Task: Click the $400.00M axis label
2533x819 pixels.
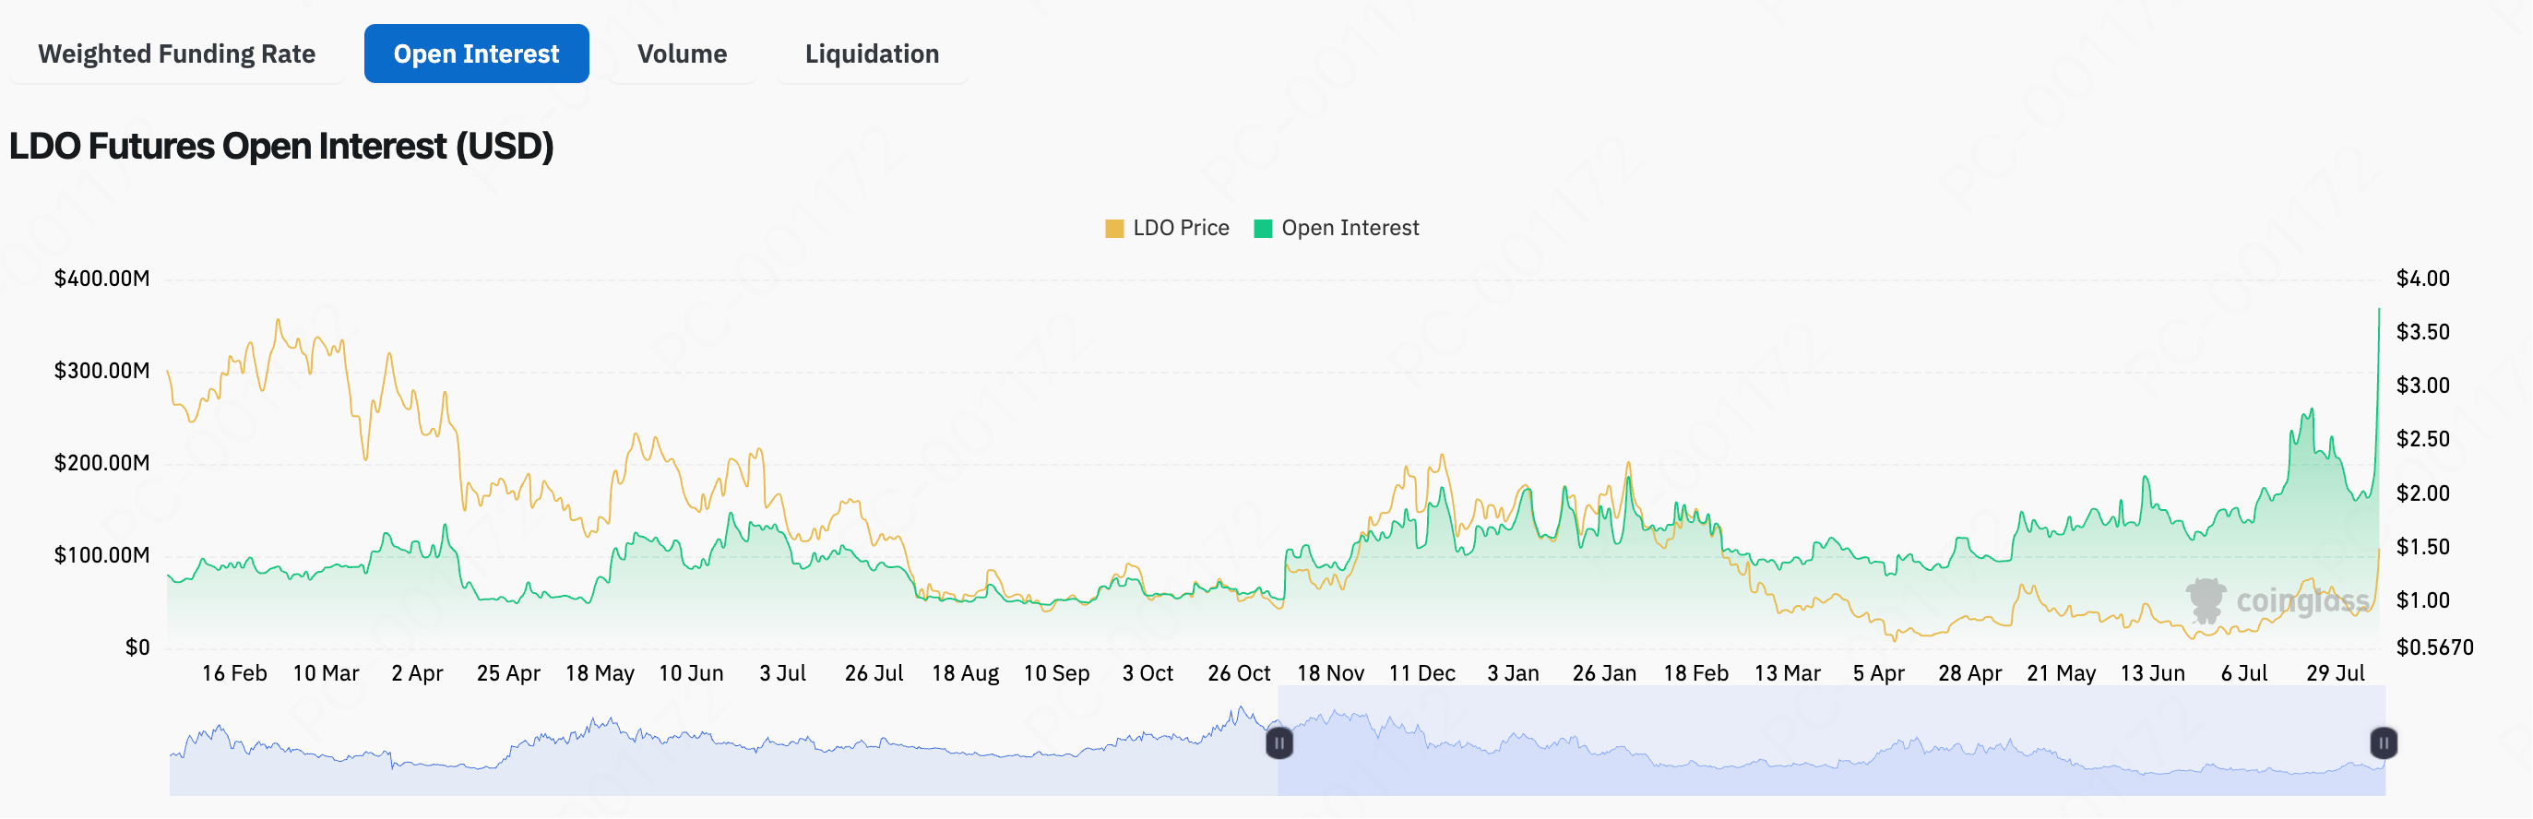Action: (x=101, y=279)
